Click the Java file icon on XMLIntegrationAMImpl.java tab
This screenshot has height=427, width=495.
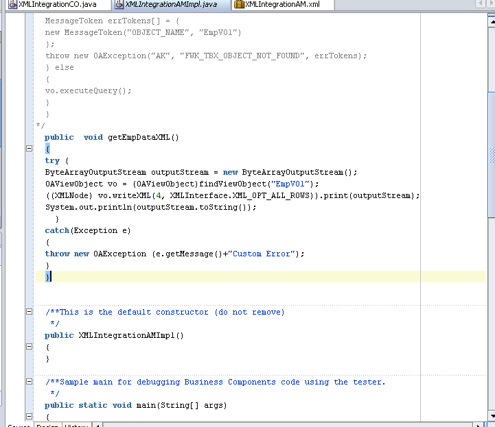point(119,4)
